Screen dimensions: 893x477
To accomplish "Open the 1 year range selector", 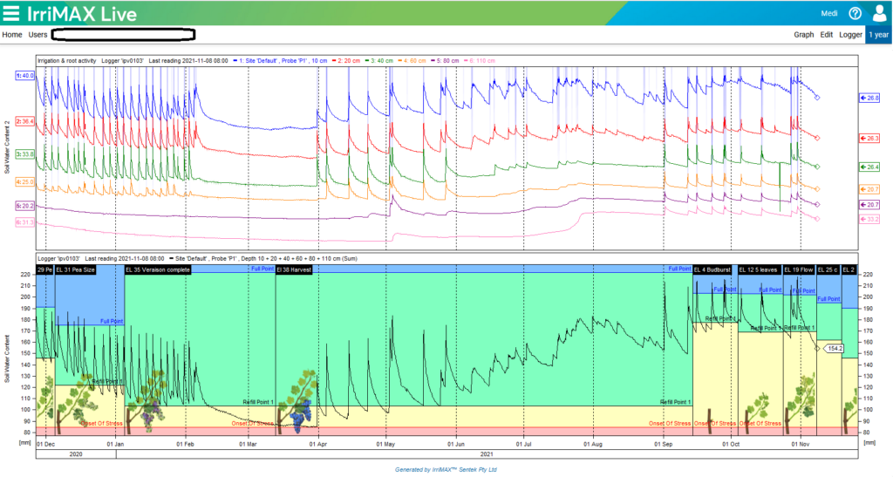I will [x=878, y=35].
